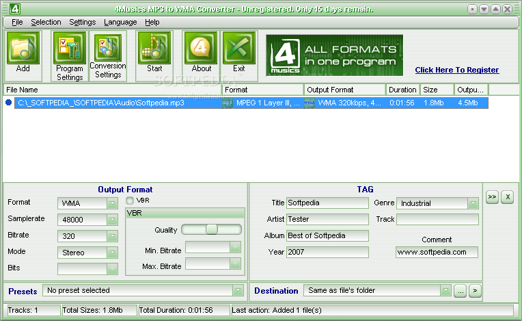Viewport: 522px width, 321px height.
Task: Click the VBR Quality slider handle
Action: (211, 229)
